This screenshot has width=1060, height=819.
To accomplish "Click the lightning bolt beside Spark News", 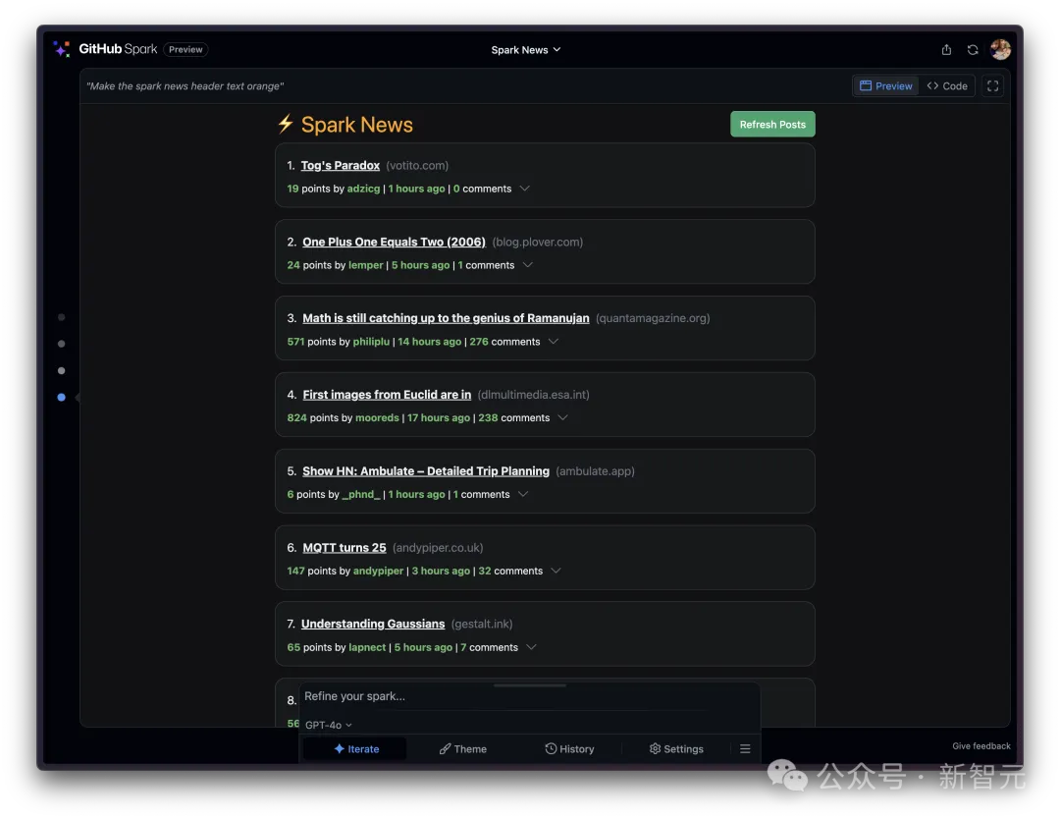I will (286, 124).
